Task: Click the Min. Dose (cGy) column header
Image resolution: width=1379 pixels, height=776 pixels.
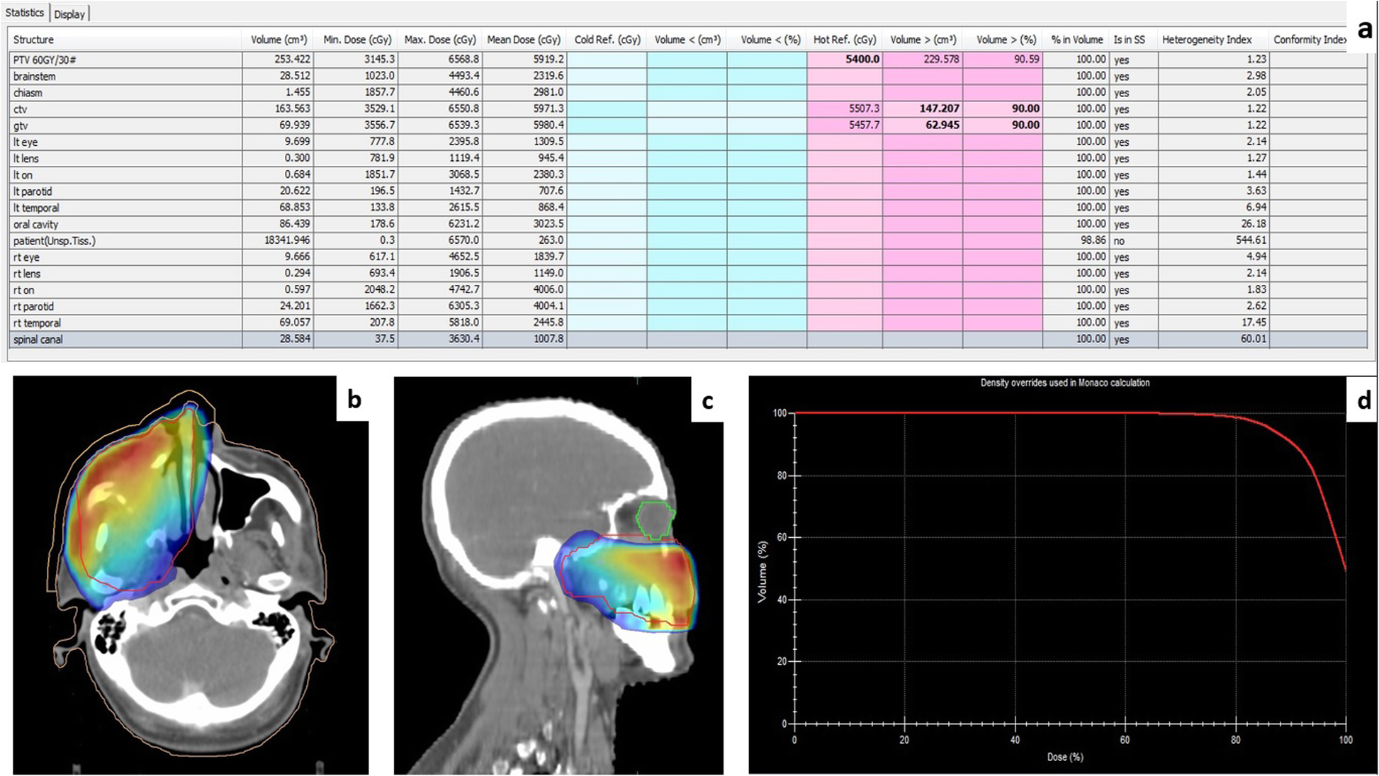Action: [356, 40]
